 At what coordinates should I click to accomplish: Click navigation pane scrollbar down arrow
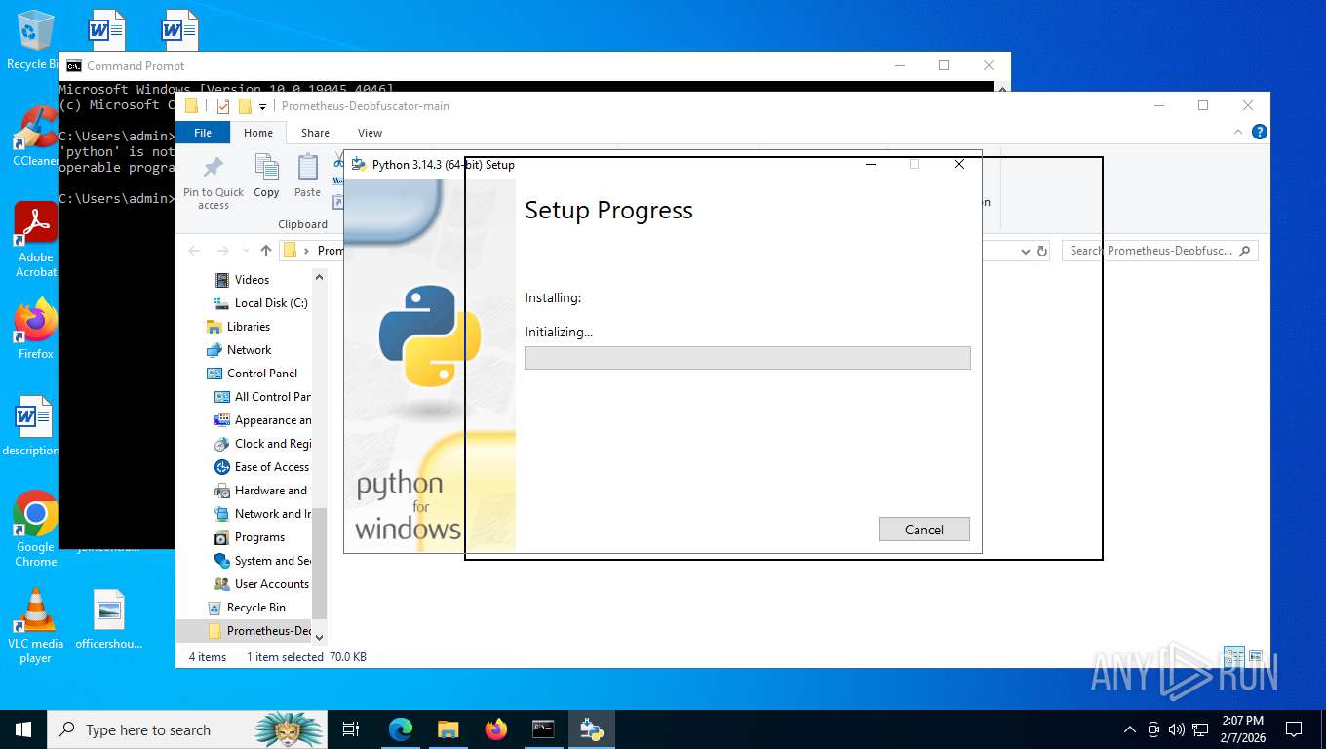coord(319,638)
